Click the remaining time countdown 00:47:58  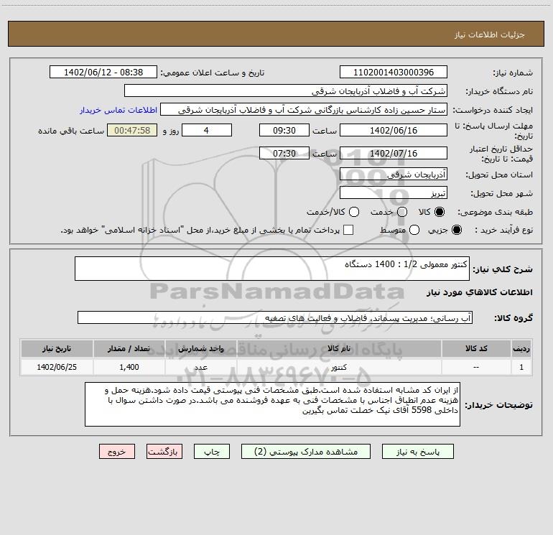click(x=132, y=130)
